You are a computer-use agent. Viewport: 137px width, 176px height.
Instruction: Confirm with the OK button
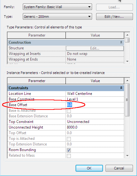coord(89,168)
